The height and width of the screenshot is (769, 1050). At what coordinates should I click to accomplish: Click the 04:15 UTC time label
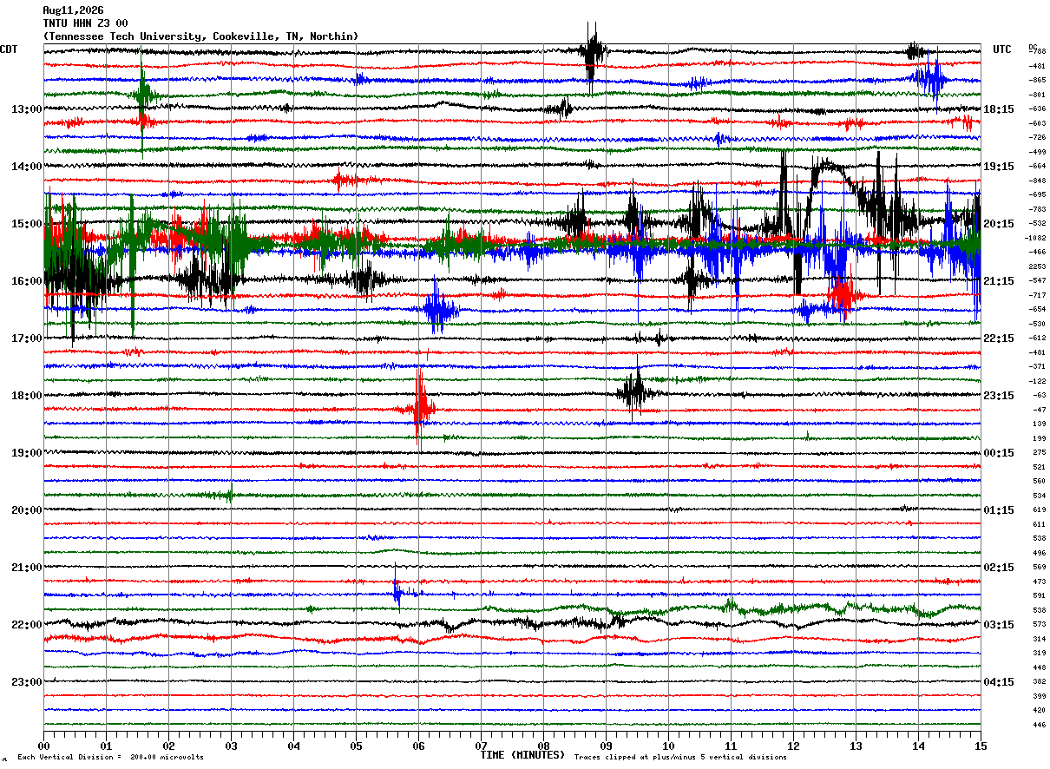click(x=999, y=682)
